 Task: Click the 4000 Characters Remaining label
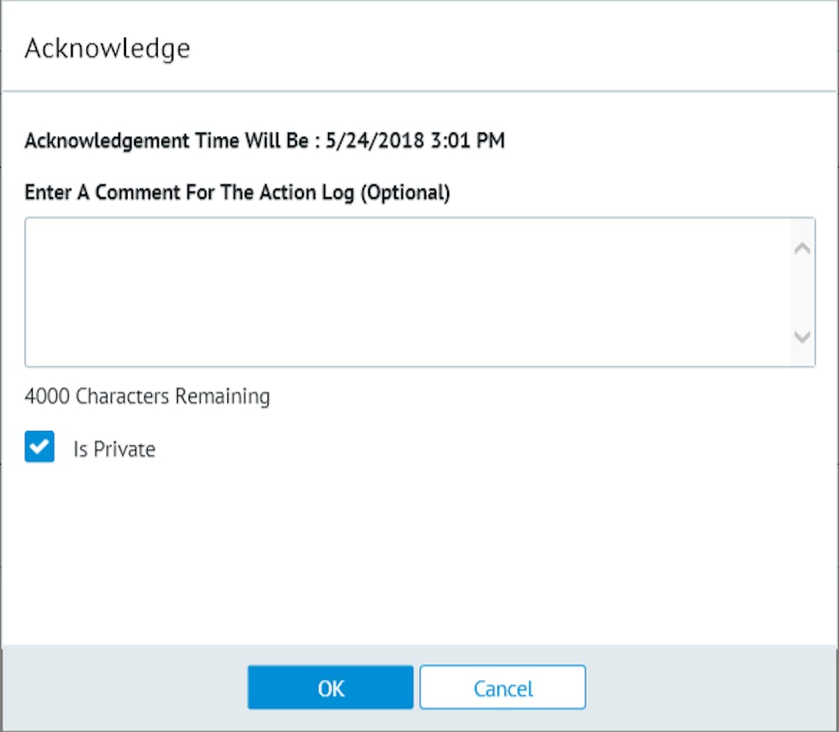[148, 396]
